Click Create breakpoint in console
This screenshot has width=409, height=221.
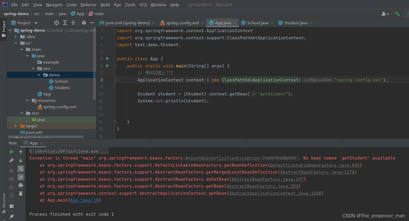pos(279,158)
